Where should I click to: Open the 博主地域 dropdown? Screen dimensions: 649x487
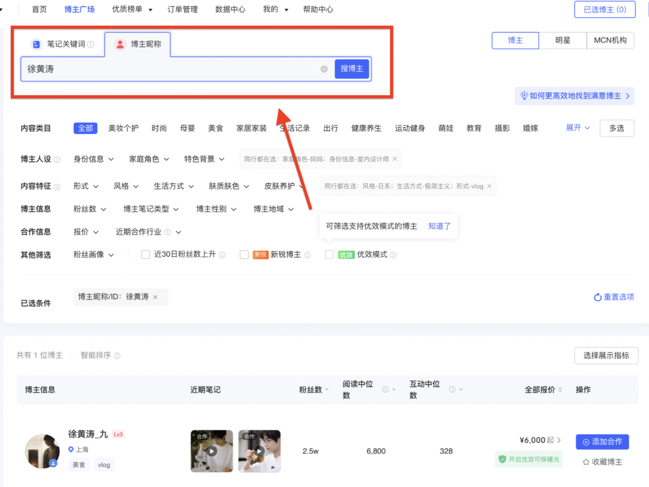[273, 209]
